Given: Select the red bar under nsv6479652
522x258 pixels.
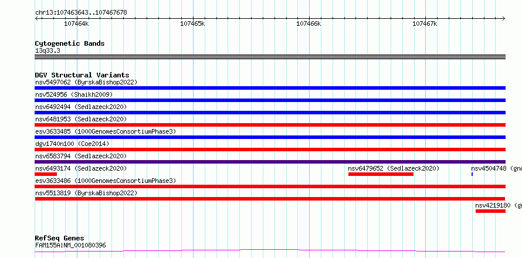Looking at the screenshot, I should [x=381, y=174].
